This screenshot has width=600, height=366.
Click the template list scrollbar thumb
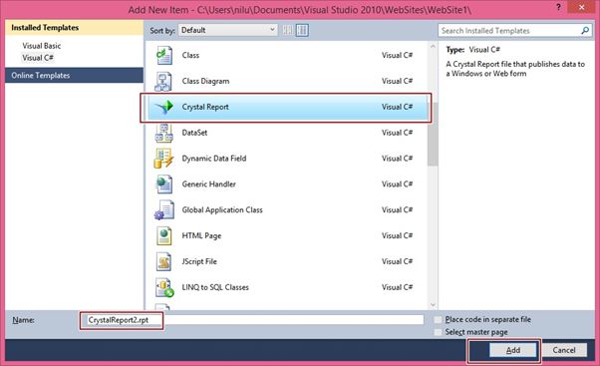433,134
